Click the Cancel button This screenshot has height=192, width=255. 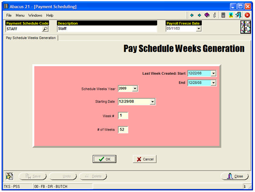pos(145,159)
